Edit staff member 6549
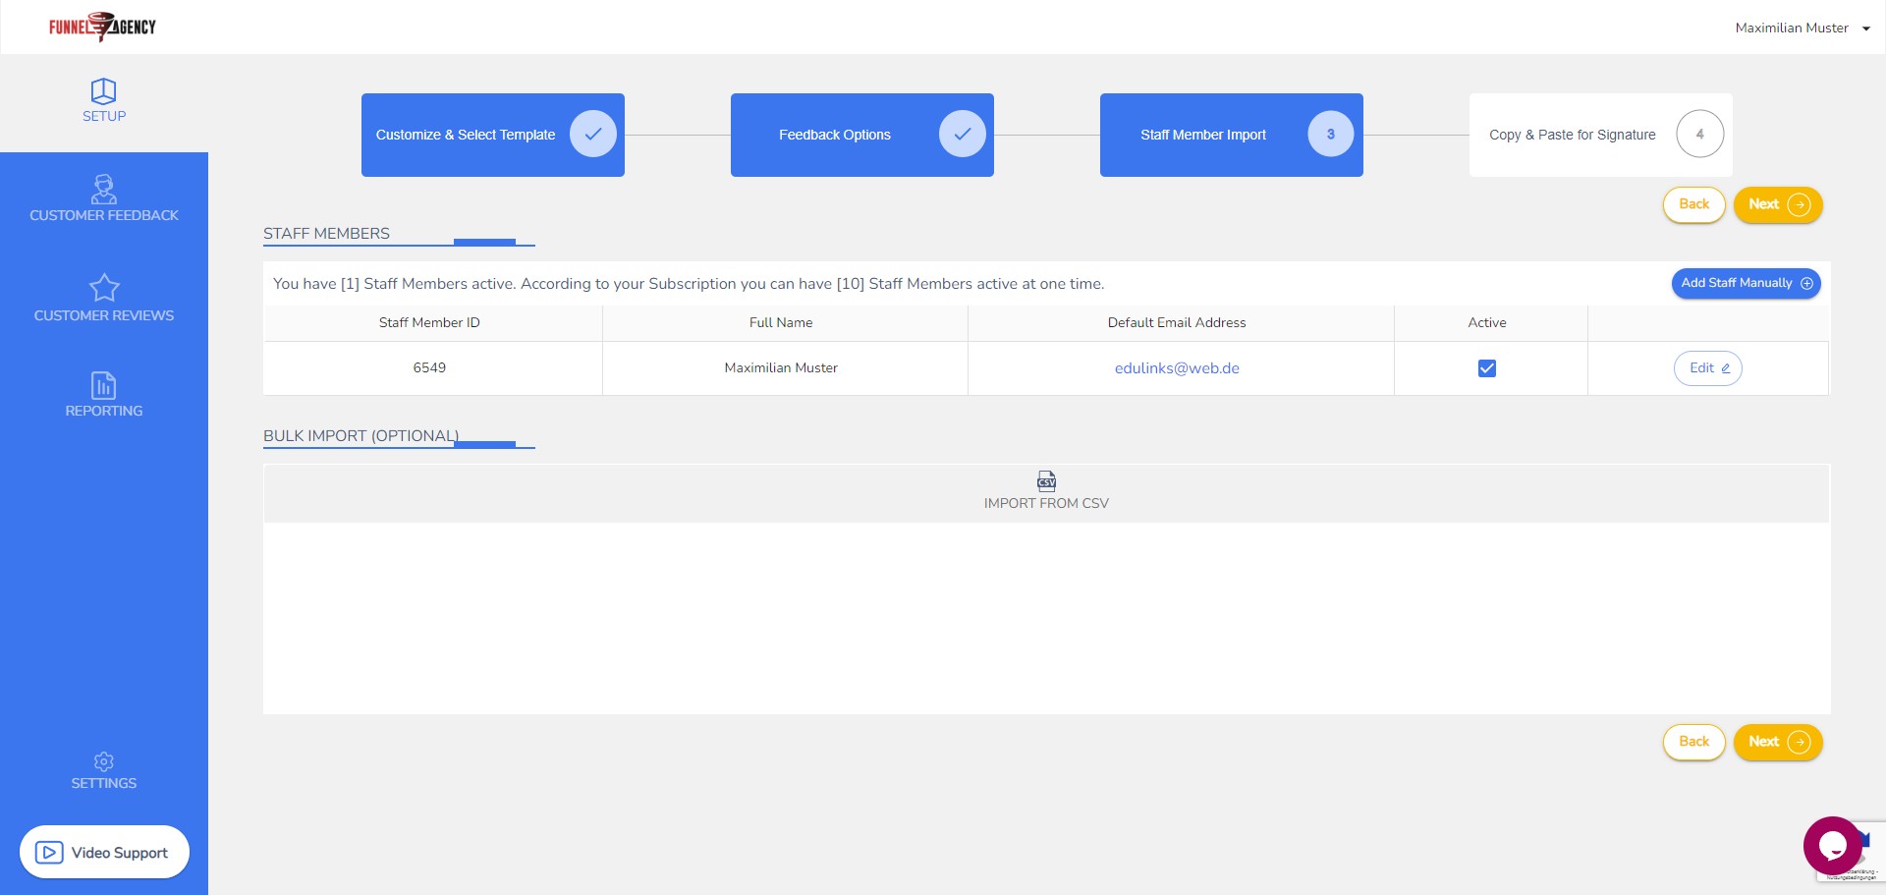The image size is (1886, 895). 1707,368
